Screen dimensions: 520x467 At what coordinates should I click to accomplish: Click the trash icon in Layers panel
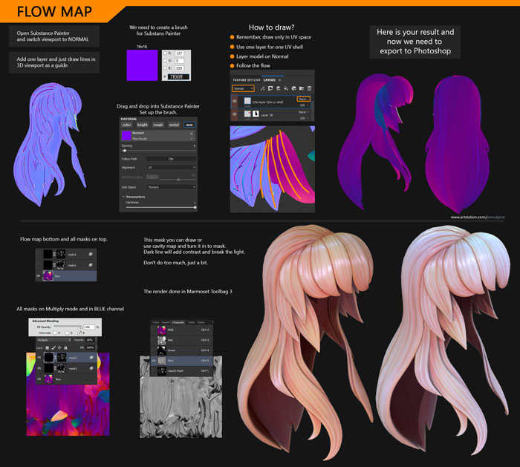[308, 88]
